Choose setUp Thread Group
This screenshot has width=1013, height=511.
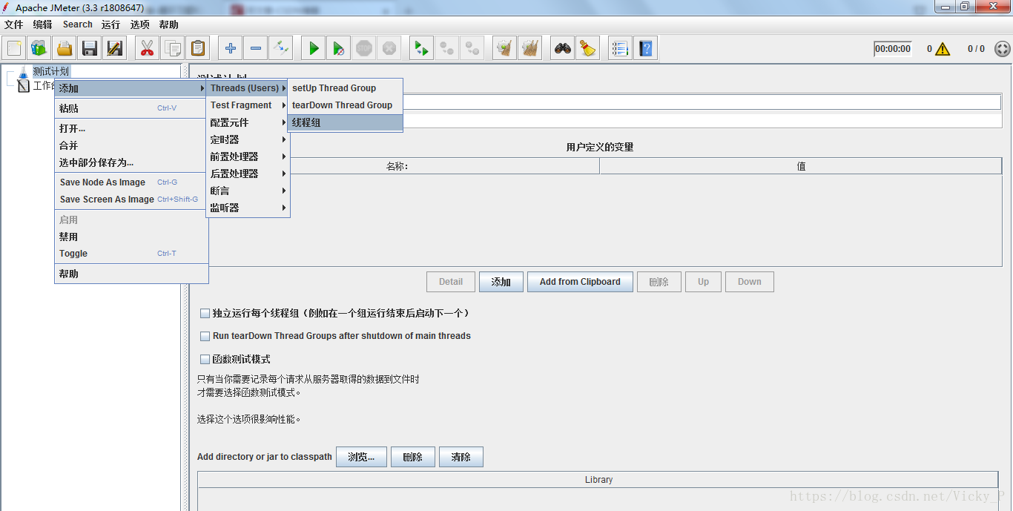click(345, 88)
